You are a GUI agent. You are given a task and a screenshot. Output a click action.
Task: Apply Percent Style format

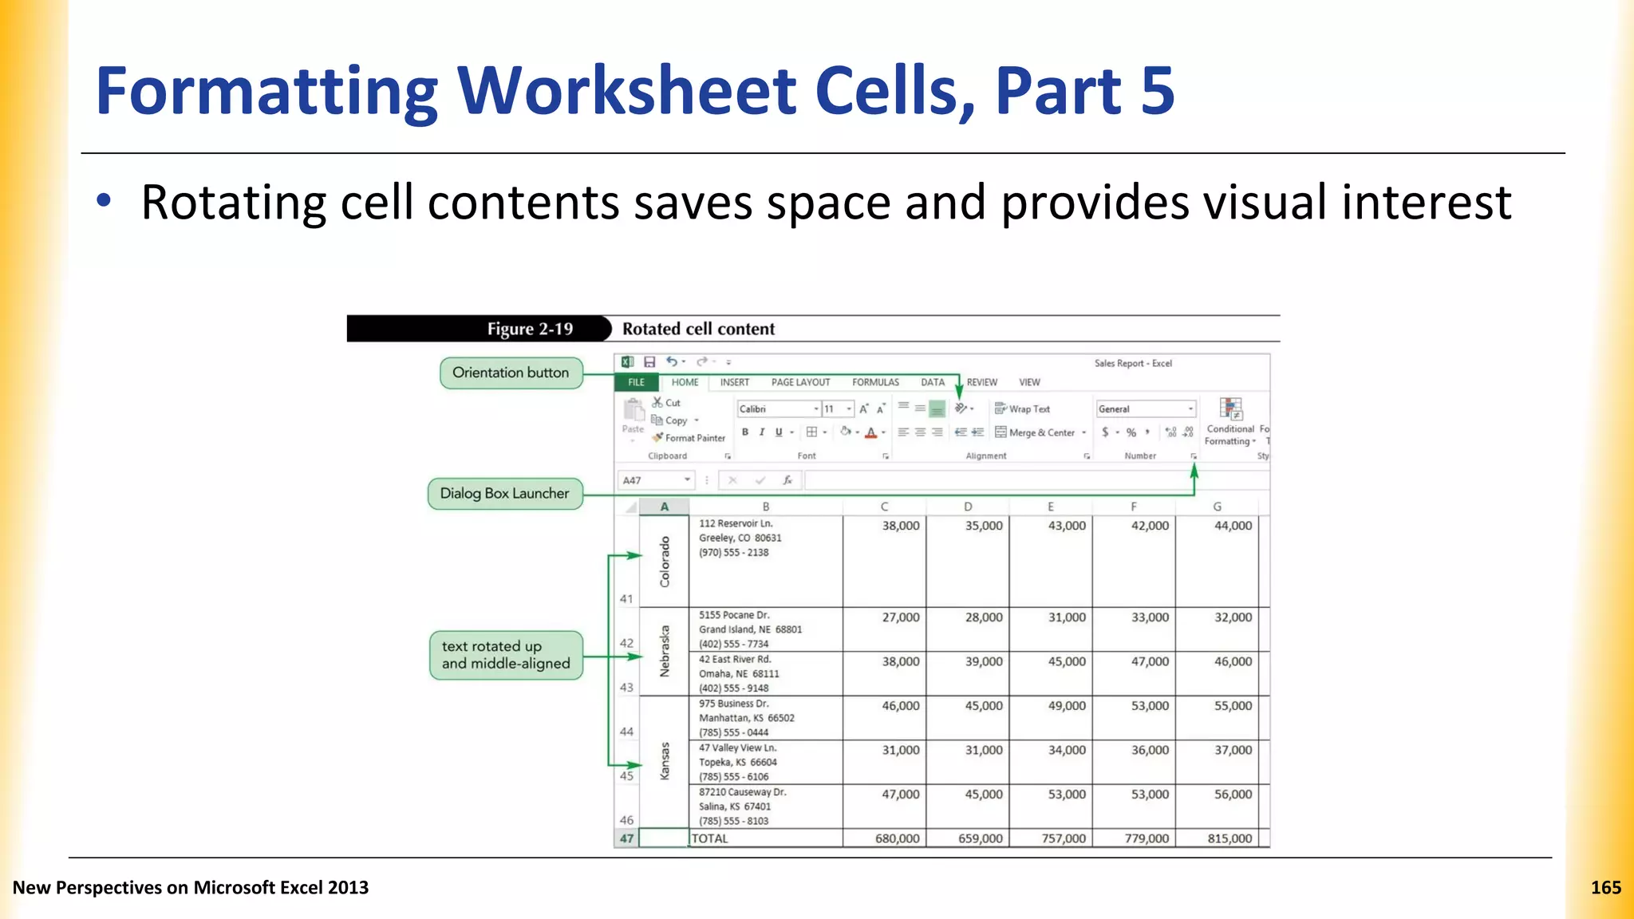1131,432
